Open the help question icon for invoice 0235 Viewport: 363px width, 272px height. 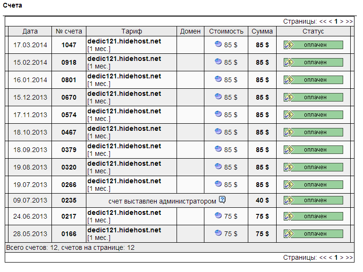tap(222, 200)
